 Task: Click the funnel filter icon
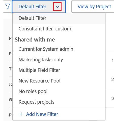point(8,7)
